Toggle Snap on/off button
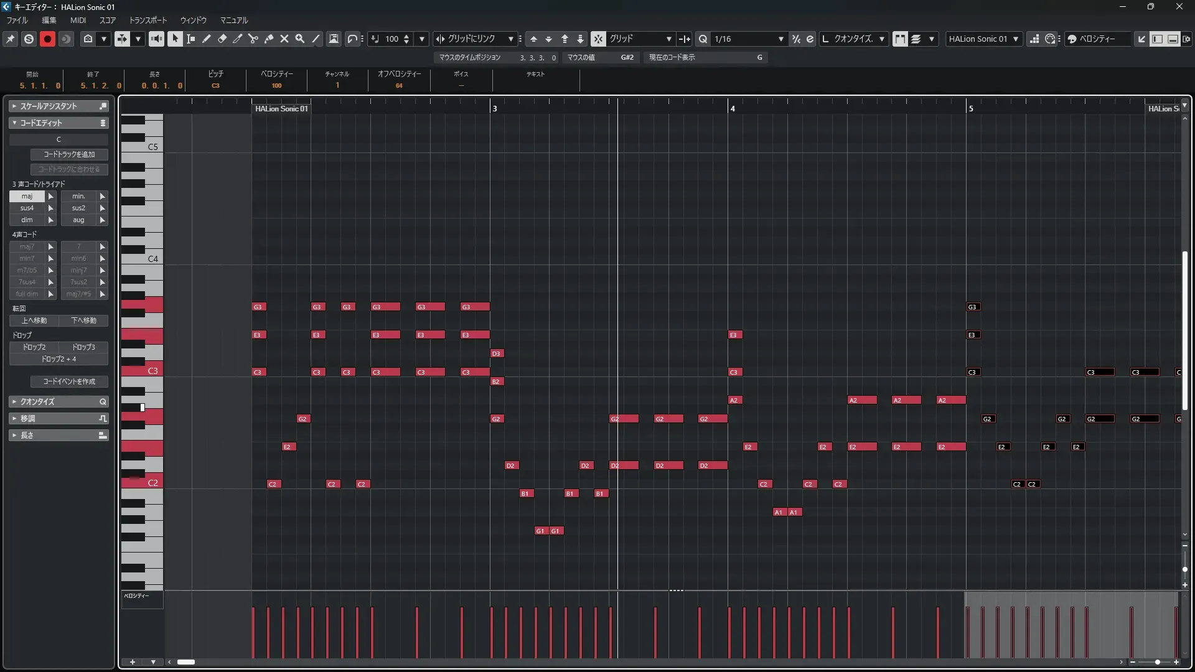The image size is (1195, 672). point(597,39)
